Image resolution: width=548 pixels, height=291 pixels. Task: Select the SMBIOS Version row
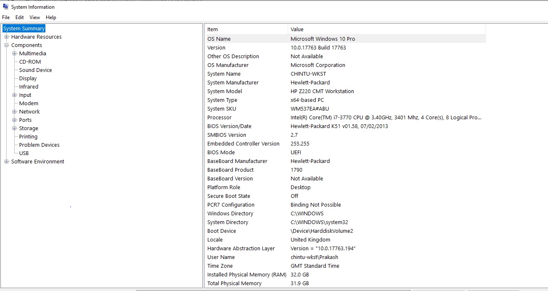(345, 135)
